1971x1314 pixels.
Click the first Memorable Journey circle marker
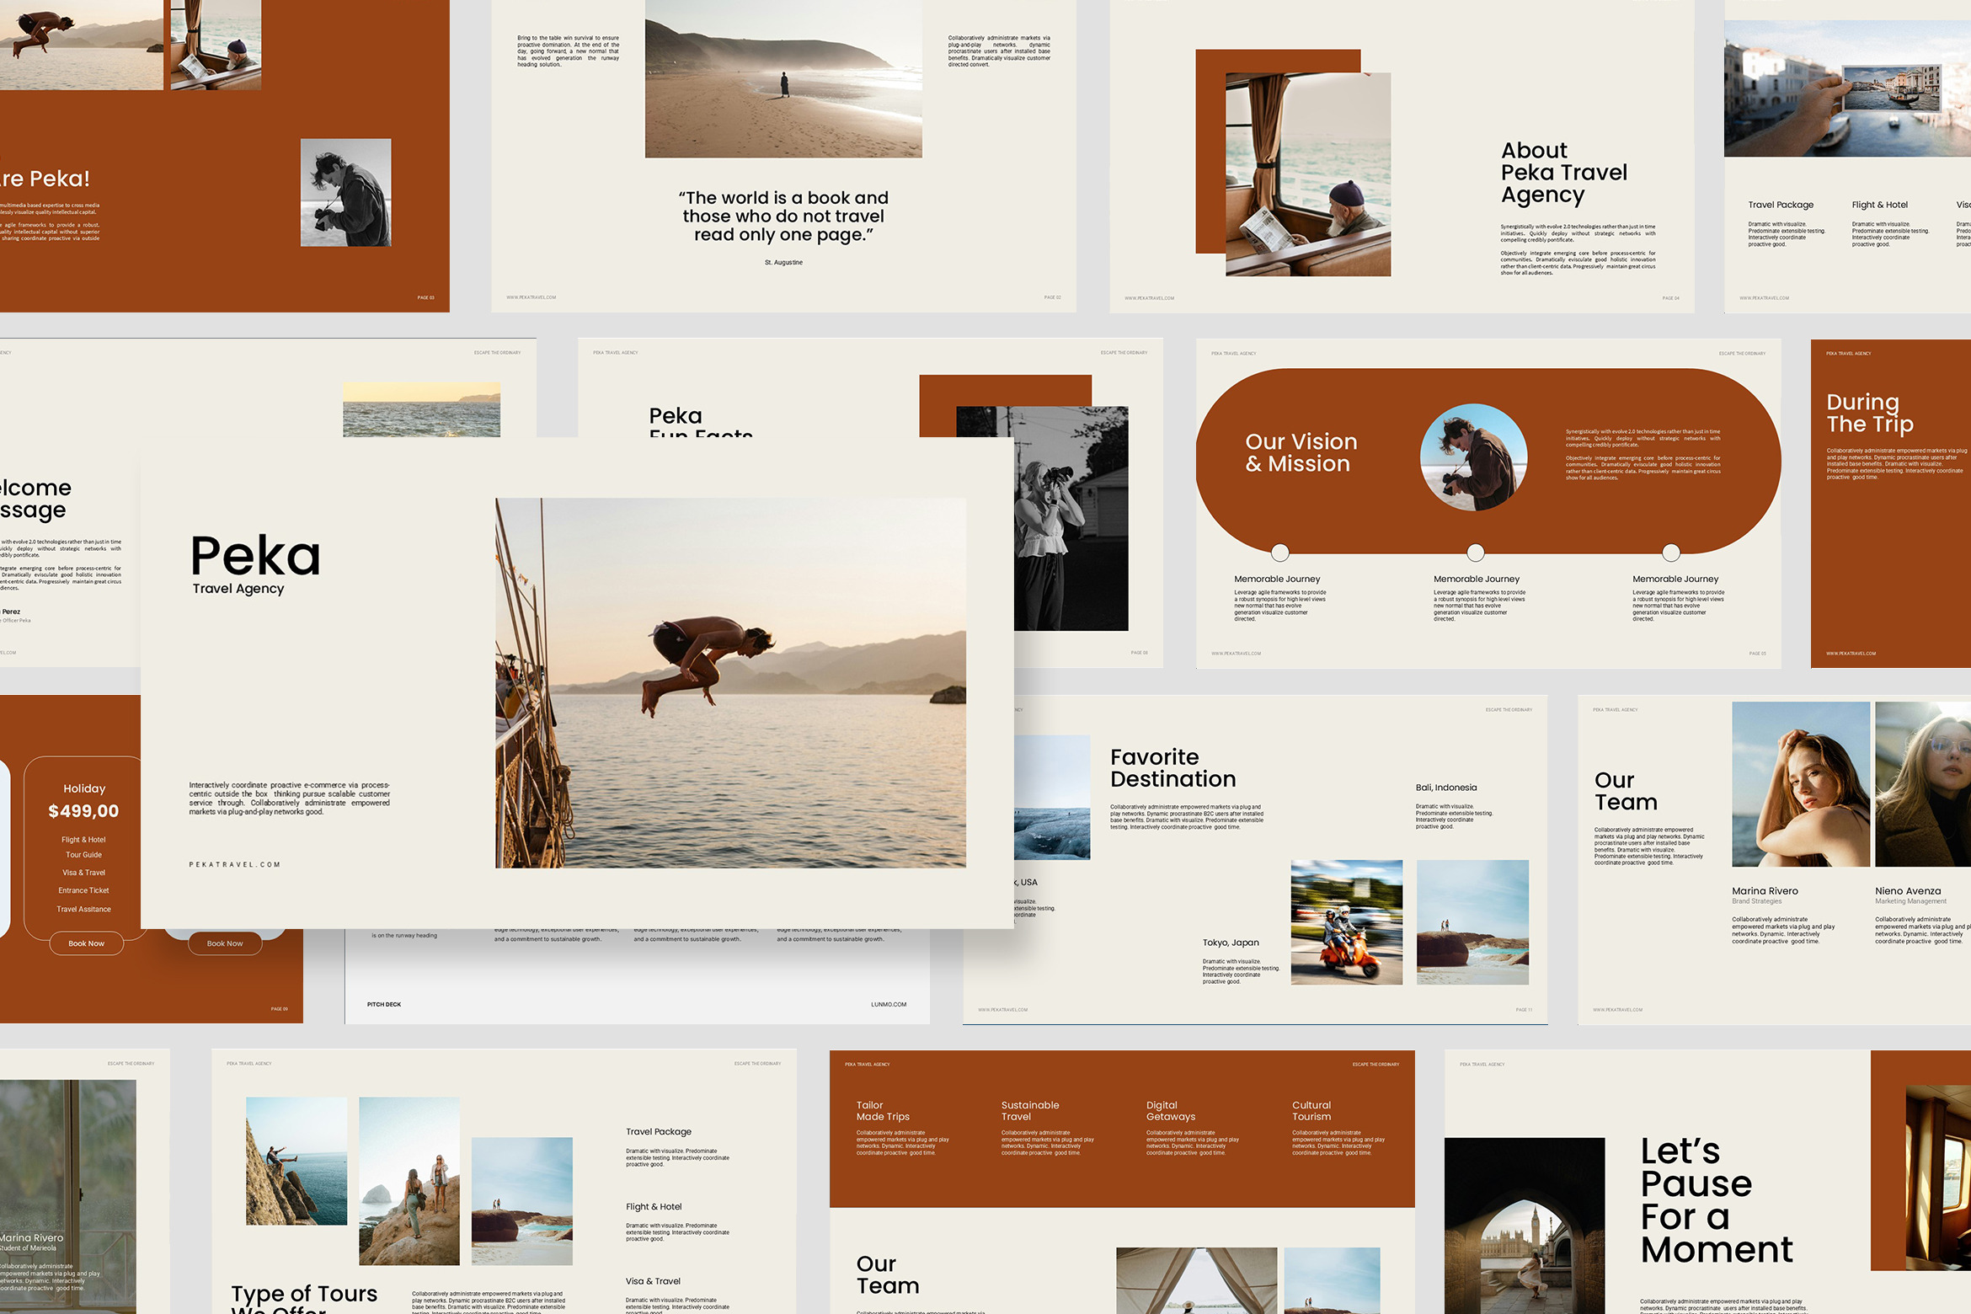[x=1279, y=553]
